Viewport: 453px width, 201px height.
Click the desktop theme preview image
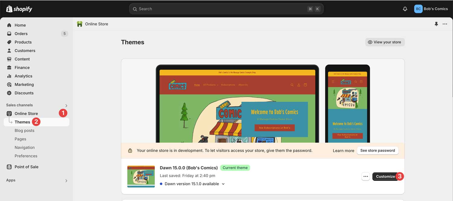(x=237, y=104)
